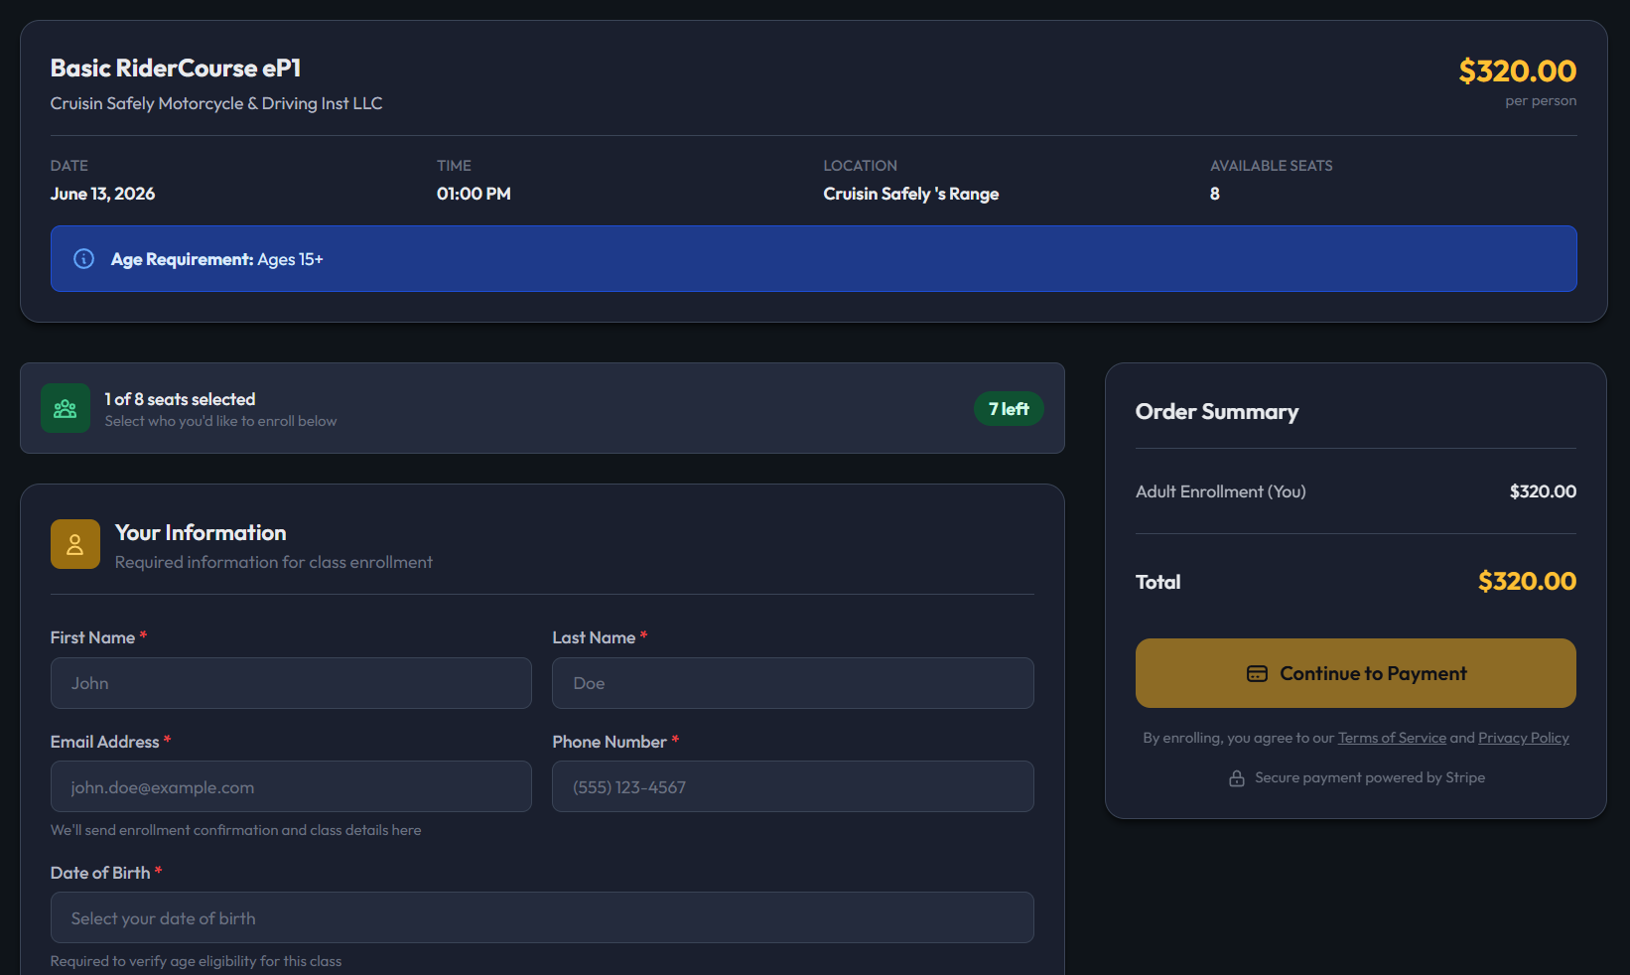Click the Phone Number input field

[x=793, y=786]
